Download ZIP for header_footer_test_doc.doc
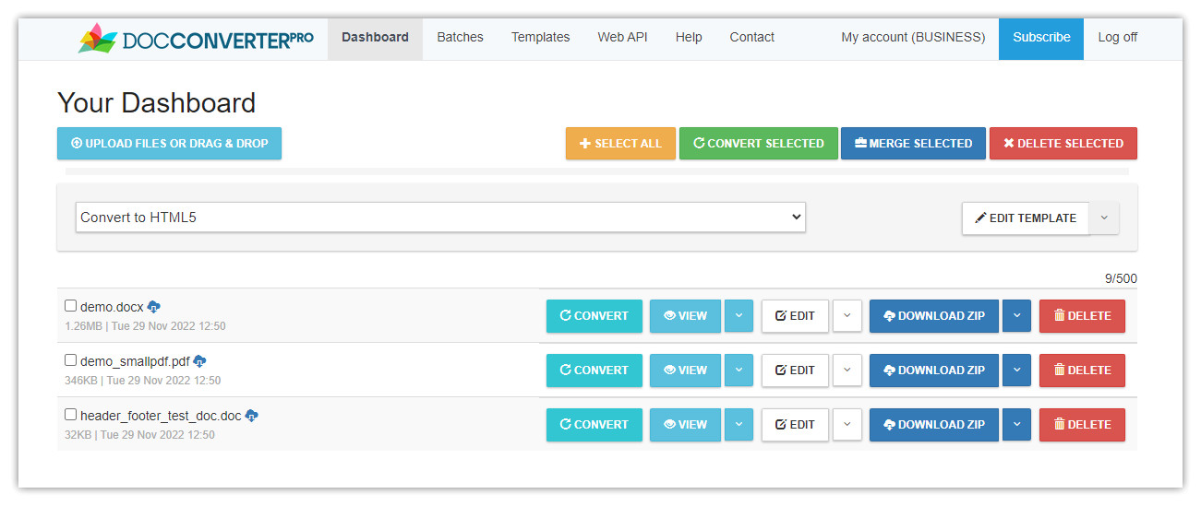 [x=934, y=425]
